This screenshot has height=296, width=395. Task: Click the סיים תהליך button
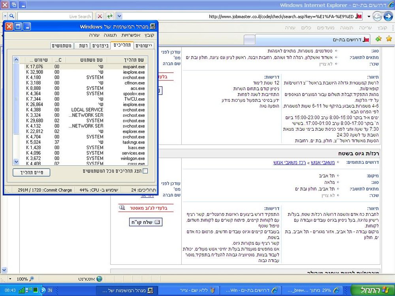(x=32, y=172)
